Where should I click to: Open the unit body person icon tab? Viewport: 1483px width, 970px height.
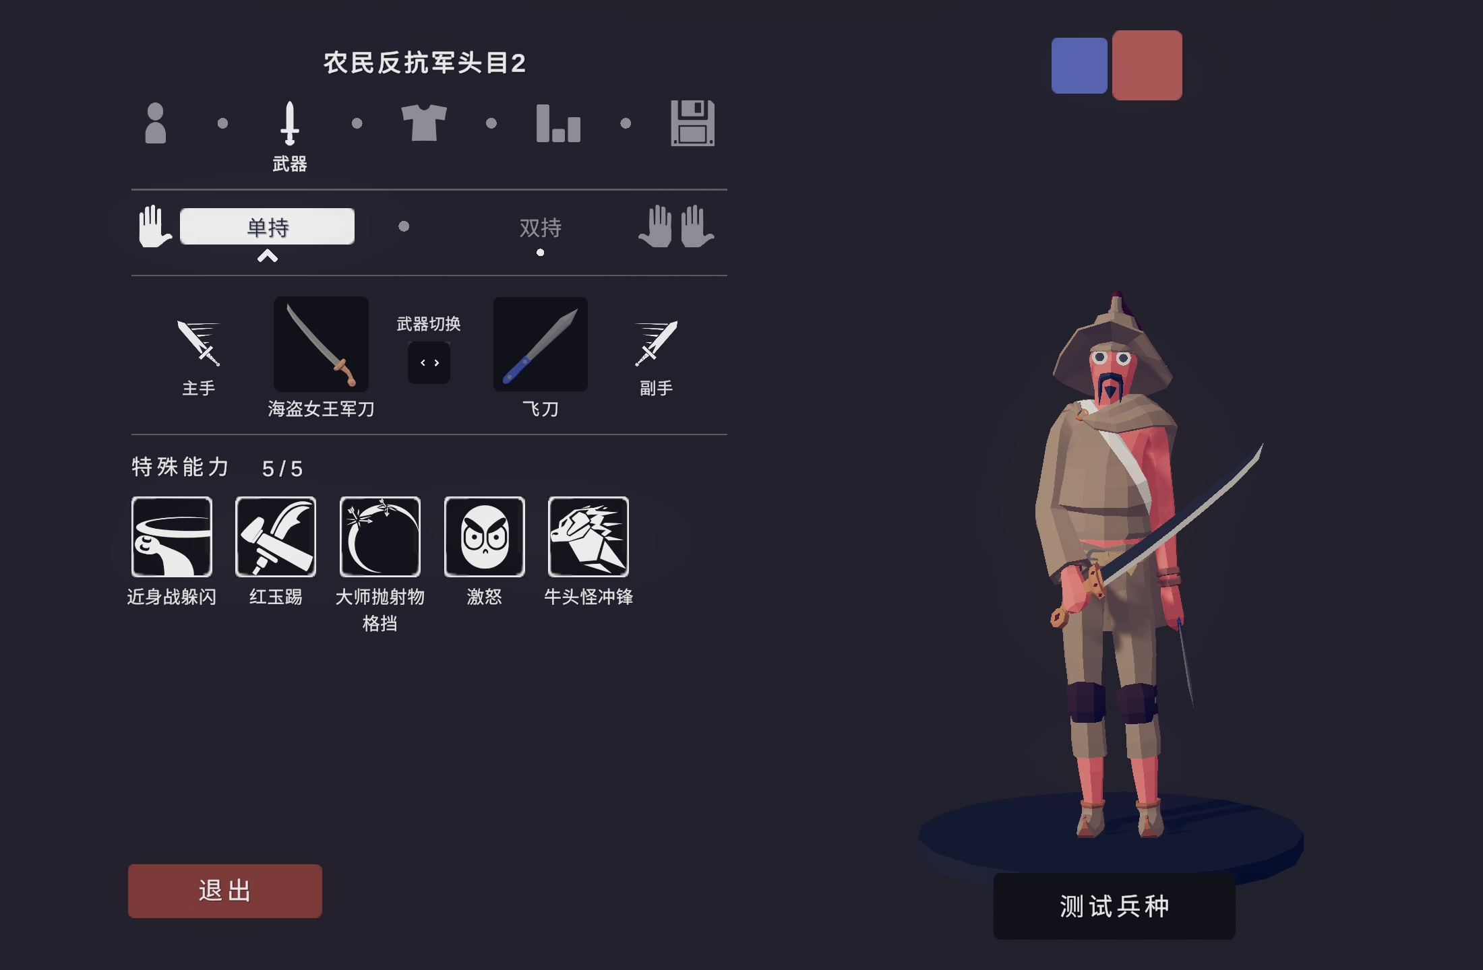click(155, 123)
